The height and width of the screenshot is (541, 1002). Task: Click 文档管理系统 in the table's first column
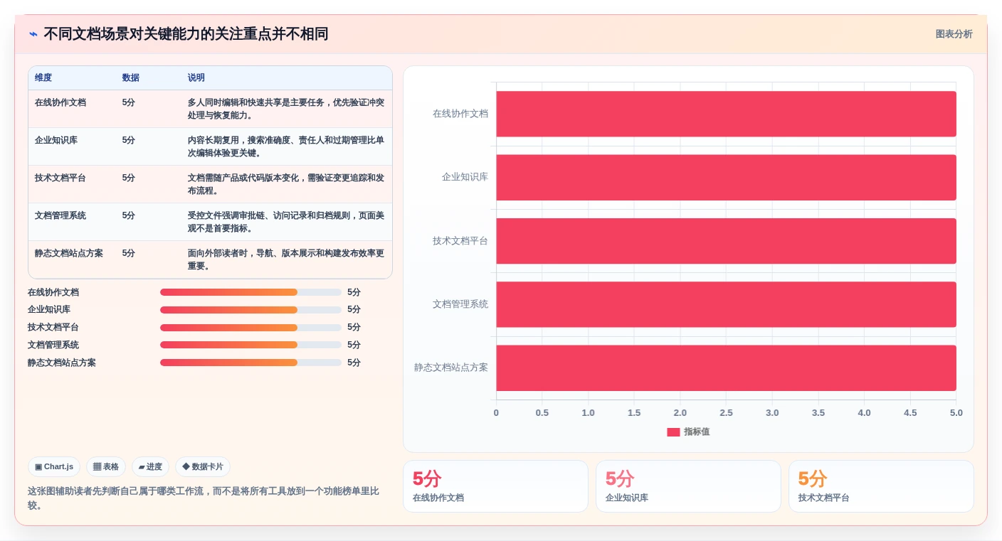60,215
